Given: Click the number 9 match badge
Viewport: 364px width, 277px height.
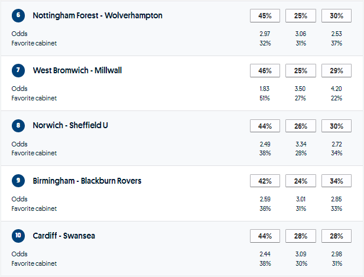Looking at the screenshot, I should pos(18,181).
